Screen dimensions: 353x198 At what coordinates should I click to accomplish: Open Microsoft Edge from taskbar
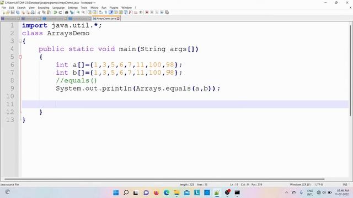coord(167,193)
